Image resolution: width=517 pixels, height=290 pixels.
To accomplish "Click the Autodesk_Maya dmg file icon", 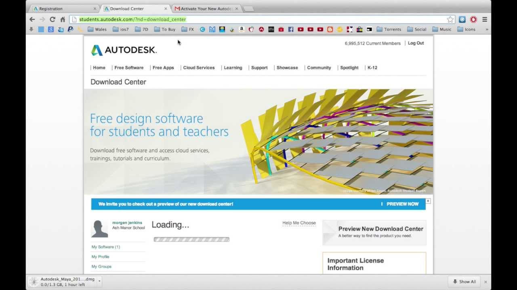I will click(x=34, y=282).
